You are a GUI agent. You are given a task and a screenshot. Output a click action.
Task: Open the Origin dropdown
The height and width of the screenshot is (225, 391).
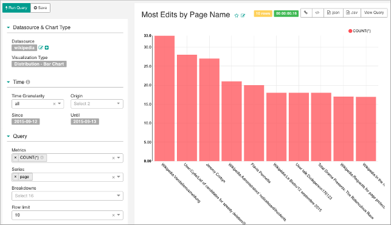click(x=97, y=104)
